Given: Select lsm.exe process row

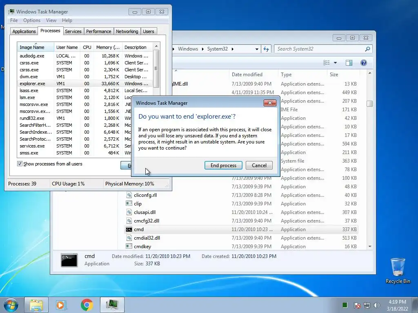Looking at the screenshot, I should pyautogui.click(x=75, y=97).
